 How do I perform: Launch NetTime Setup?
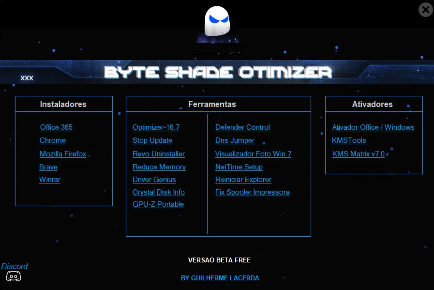pyautogui.click(x=239, y=167)
